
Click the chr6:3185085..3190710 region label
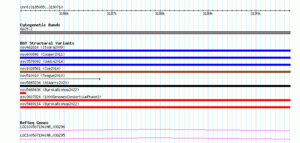[x=41, y=7]
